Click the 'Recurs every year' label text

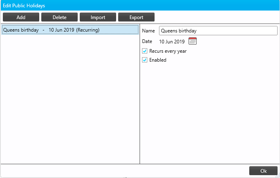coord(168,51)
